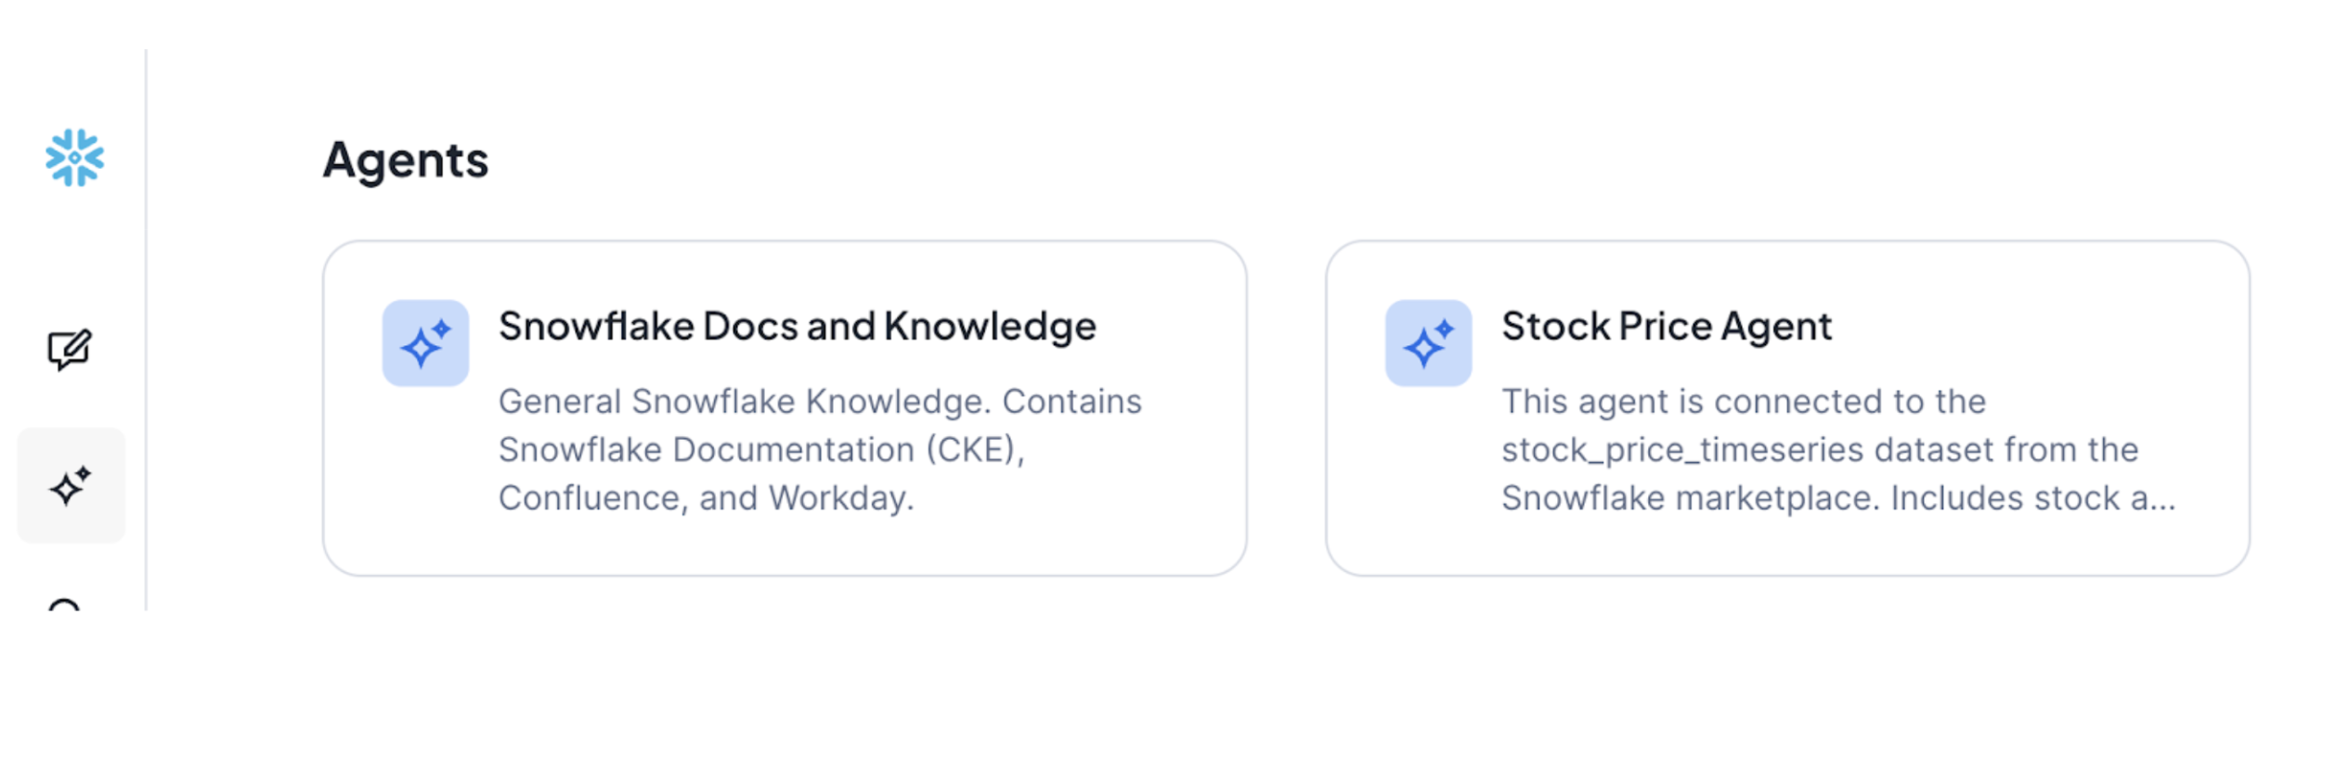Click 'This agent is connected to the' text

1744,402
